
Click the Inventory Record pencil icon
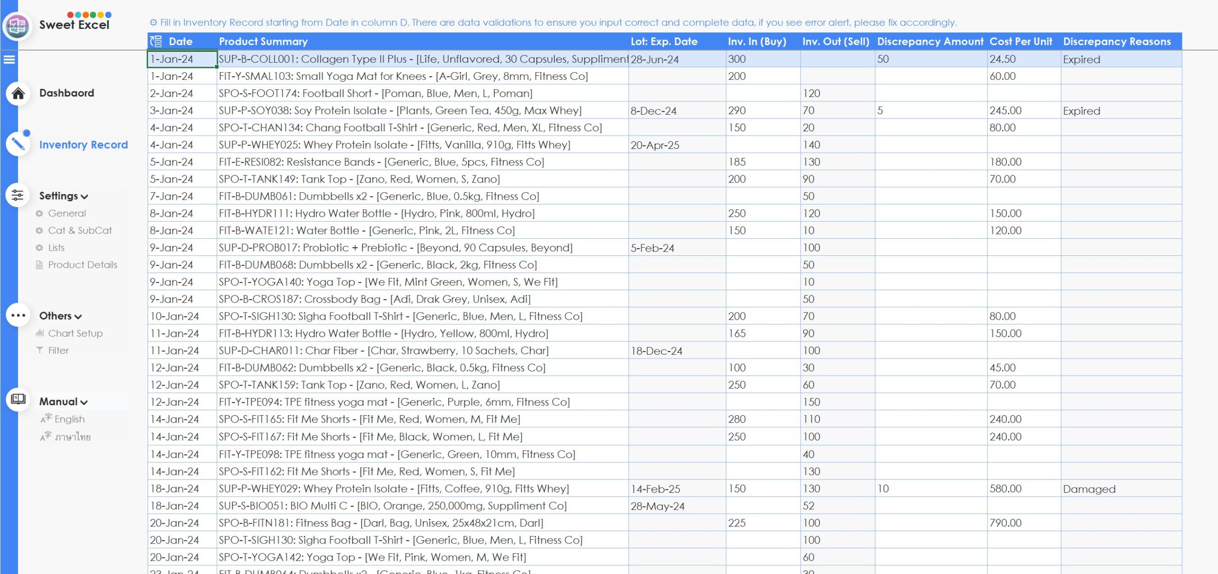18,144
